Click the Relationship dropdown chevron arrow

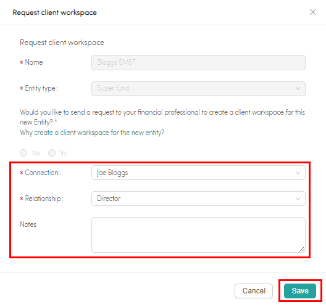(298, 199)
